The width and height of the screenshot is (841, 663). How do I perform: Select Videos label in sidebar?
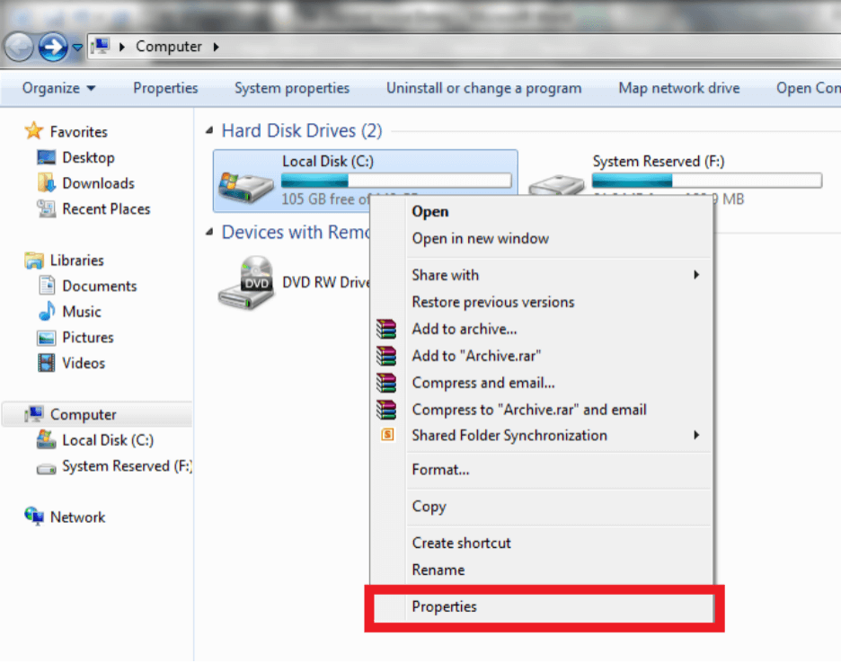point(84,363)
